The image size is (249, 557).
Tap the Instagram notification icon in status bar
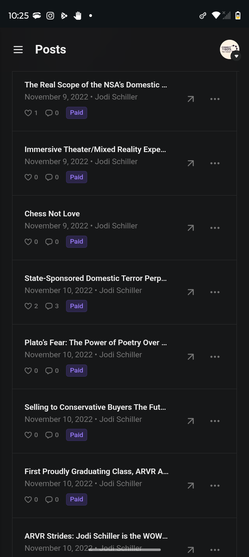(50, 16)
